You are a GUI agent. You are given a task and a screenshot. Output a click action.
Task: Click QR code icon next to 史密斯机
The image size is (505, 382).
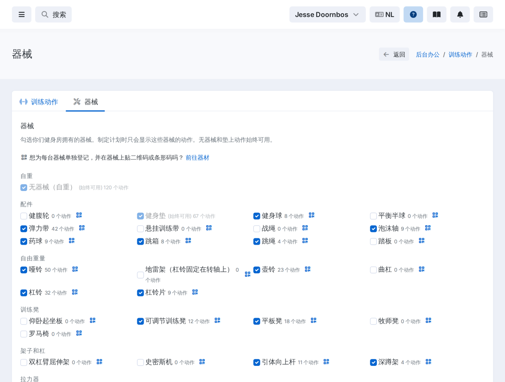[x=202, y=362]
